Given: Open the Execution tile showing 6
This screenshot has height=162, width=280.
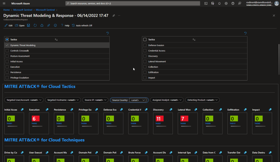Looking at the screenshot, I should pyautogui.click(x=39, y=123).
